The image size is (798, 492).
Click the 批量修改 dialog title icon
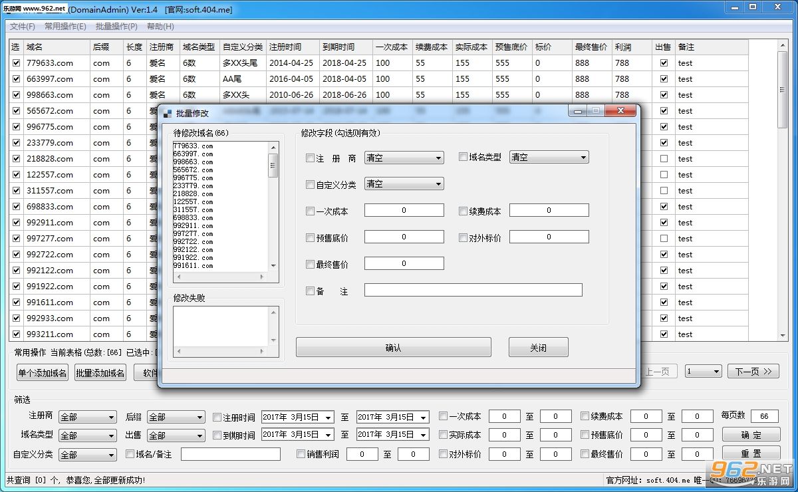point(168,114)
